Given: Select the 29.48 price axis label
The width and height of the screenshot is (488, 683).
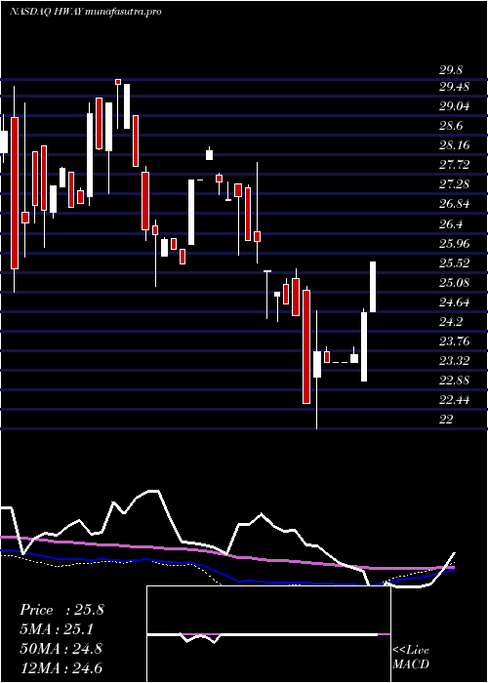Looking at the screenshot, I should (454, 87).
